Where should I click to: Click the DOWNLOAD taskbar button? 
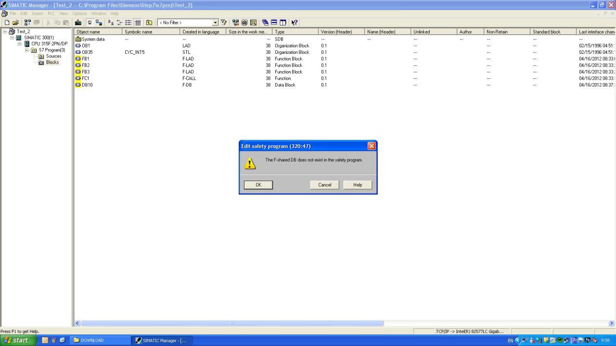pyautogui.click(x=100, y=340)
